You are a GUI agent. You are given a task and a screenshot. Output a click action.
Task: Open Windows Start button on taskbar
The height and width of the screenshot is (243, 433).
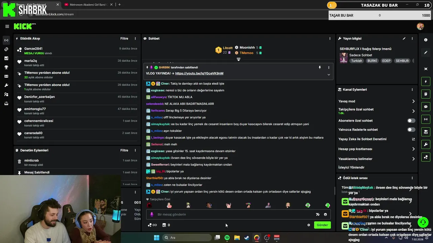pos(157,238)
